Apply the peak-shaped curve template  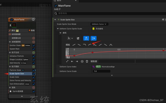pyautogui.click(x=111, y=45)
